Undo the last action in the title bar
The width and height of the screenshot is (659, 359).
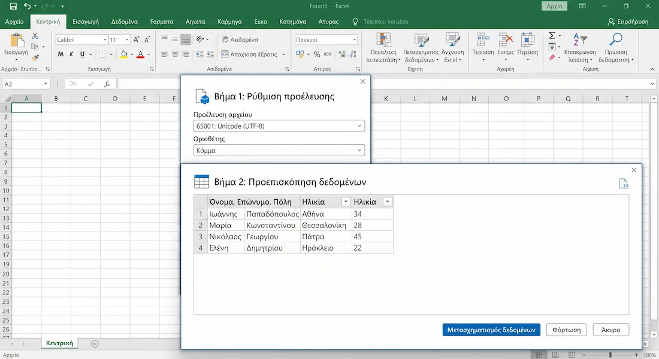(x=28, y=7)
